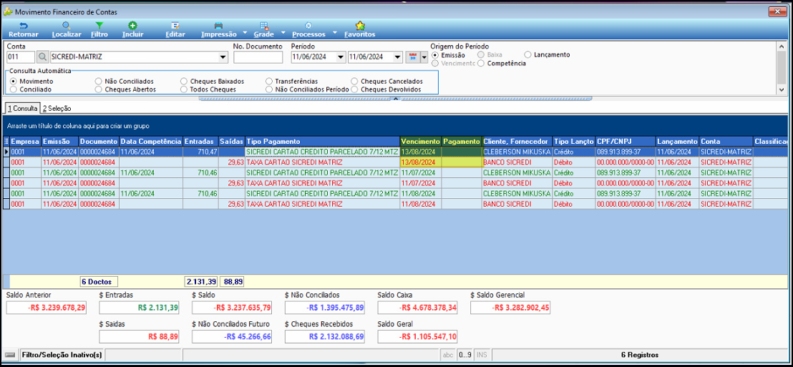This screenshot has height=367, width=793.
Task: Click Incluir to add a record
Action: point(132,25)
